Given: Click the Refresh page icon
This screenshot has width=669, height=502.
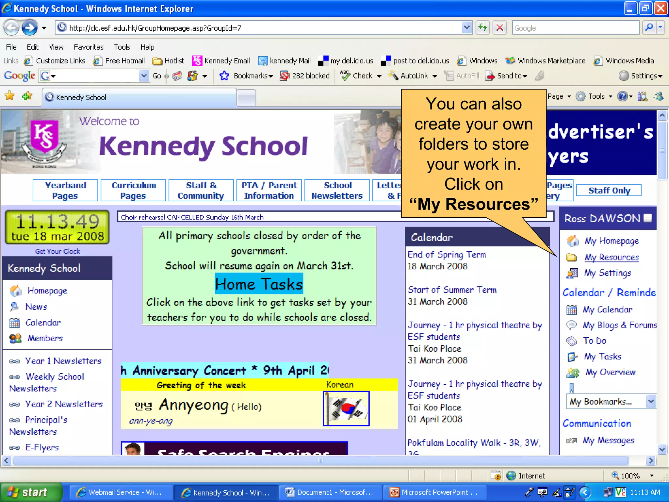Looking at the screenshot, I should pyautogui.click(x=483, y=28).
